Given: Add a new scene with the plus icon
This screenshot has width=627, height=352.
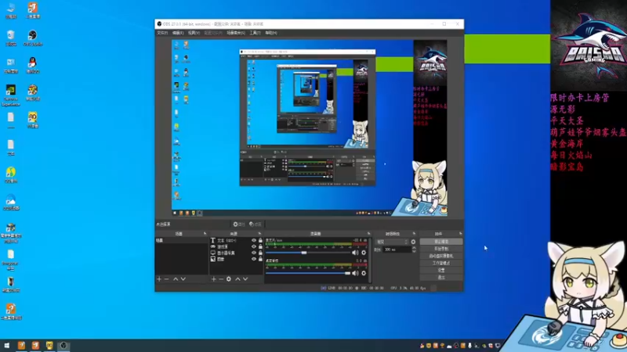Looking at the screenshot, I should coord(159,279).
